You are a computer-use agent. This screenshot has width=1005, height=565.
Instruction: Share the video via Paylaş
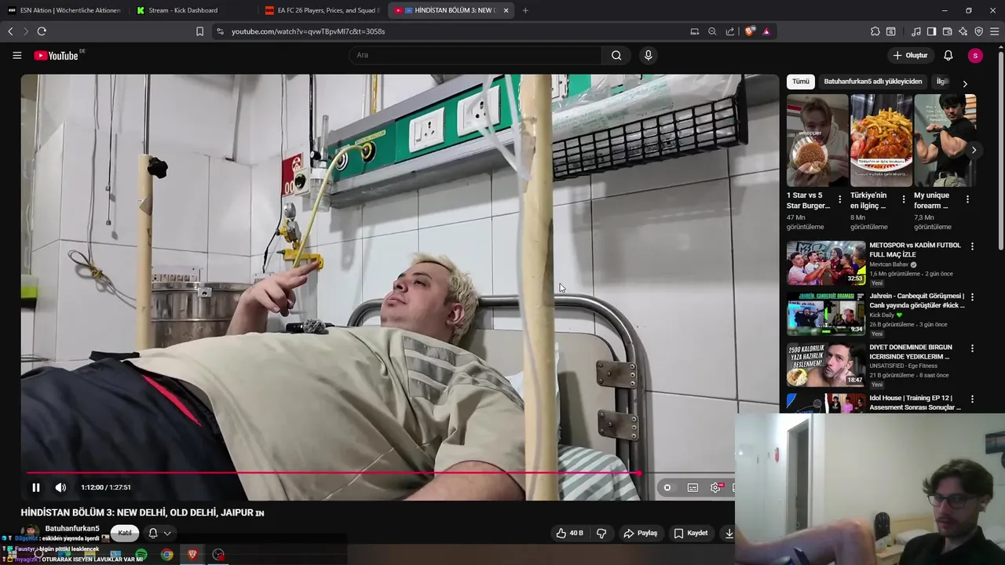(x=640, y=533)
